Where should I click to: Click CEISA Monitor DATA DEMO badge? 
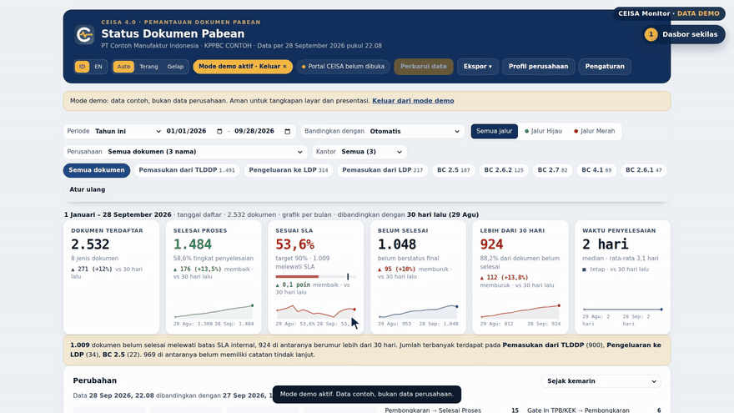tap(668, 13)
